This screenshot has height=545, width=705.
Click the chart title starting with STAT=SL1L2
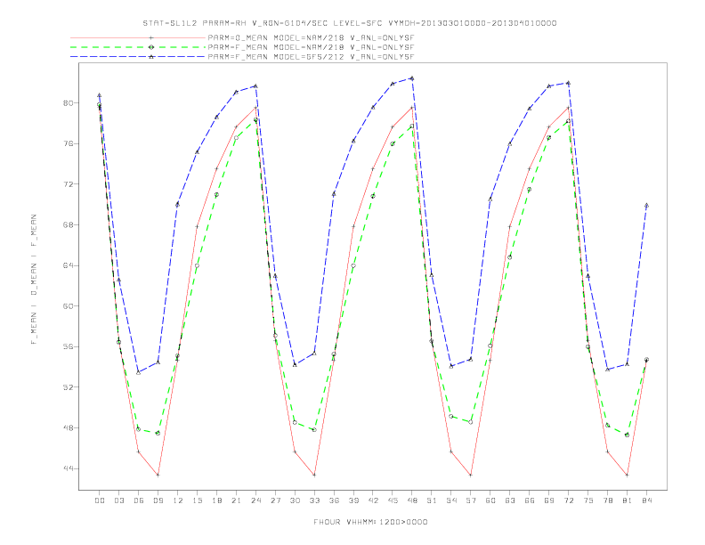[x=349, y=23]
